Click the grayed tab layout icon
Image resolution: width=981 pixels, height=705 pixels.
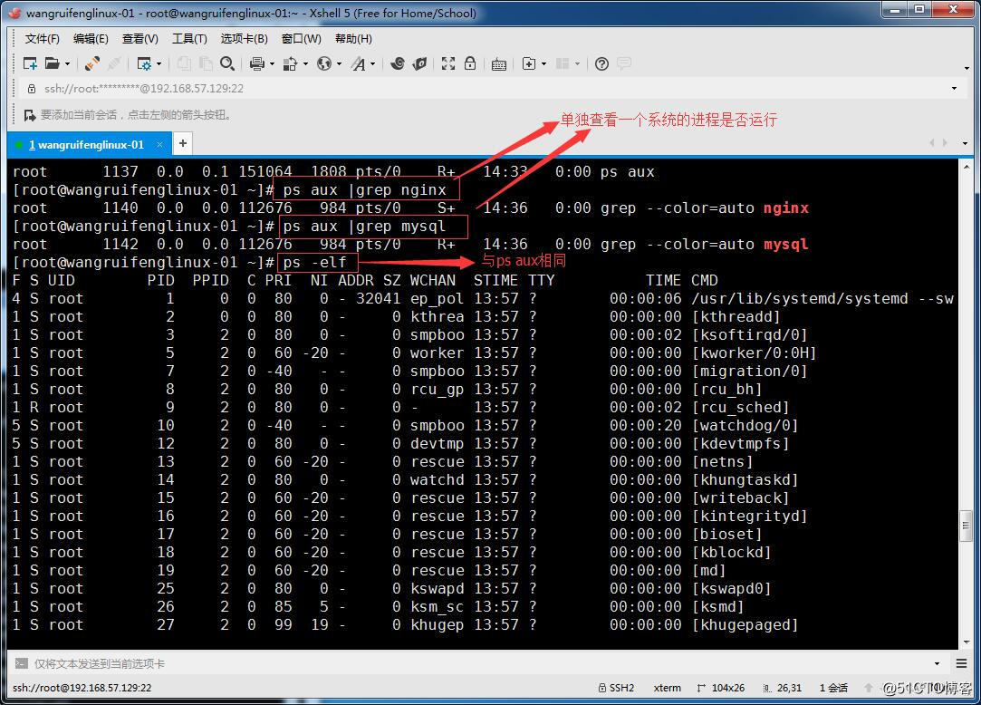[x=563, y=63]
